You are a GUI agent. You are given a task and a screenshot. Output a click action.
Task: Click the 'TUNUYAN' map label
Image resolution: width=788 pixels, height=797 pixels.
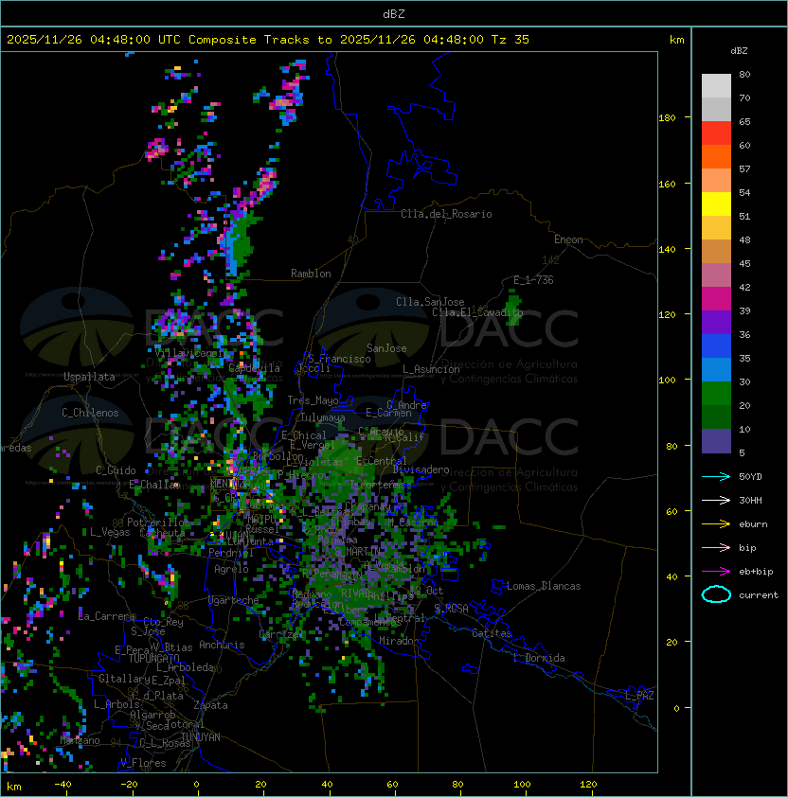pyautogui.click(x=201, y=737)
